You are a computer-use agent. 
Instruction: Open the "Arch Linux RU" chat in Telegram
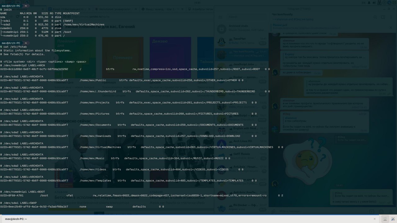[241, 143]
